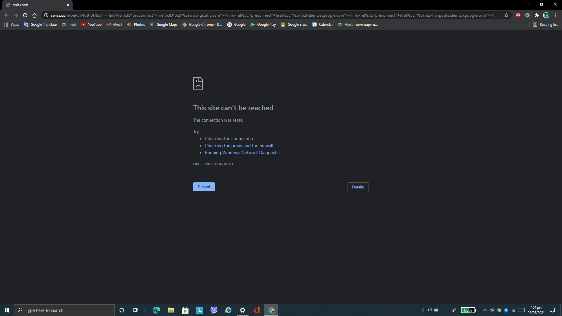Open Viber application in taskbar

click(x=214, y=310)
